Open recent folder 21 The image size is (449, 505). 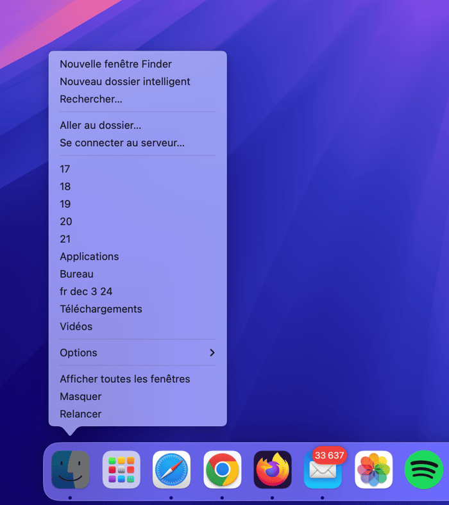[138, 239]
